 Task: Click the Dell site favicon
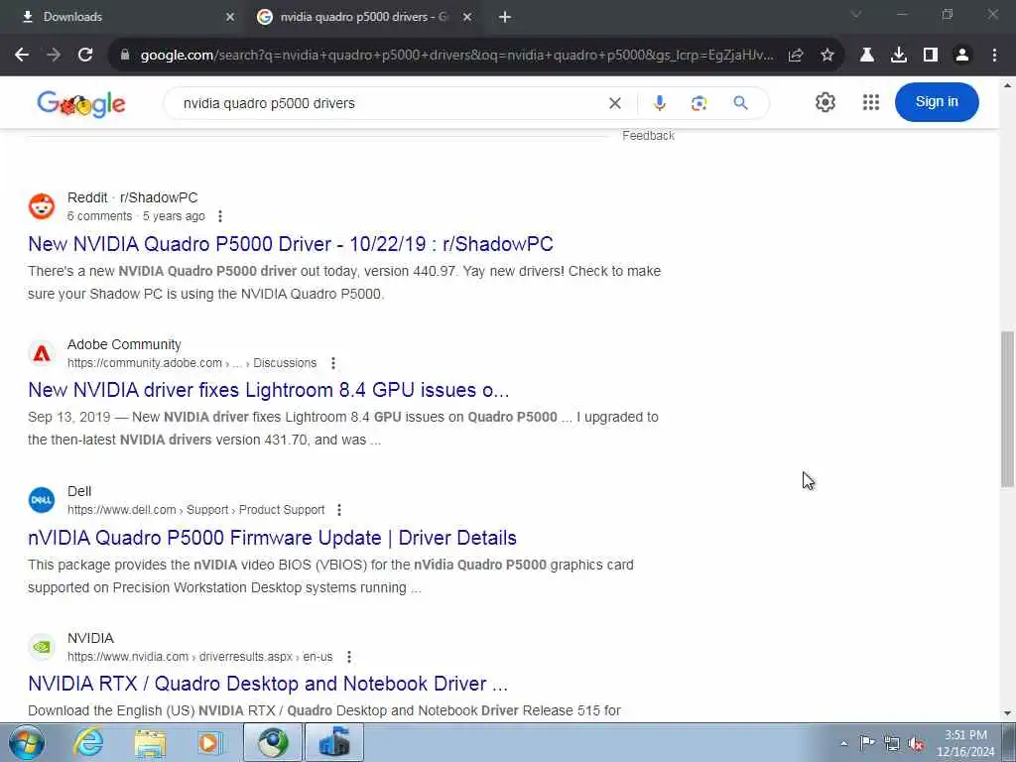pyautogui.click(x=42, y=500)
